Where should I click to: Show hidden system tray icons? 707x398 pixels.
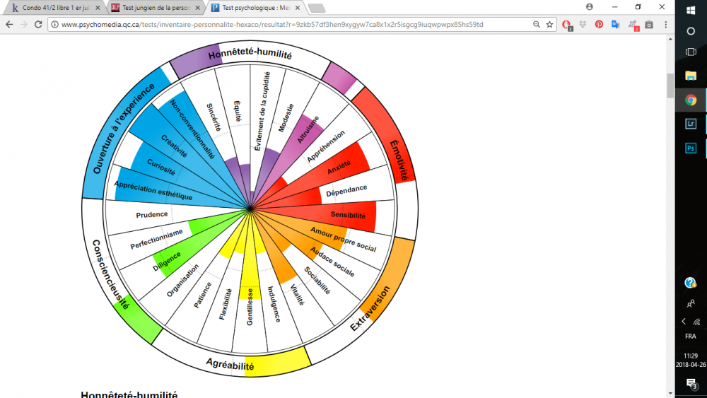pyautogui.click(x=684, y=321)
